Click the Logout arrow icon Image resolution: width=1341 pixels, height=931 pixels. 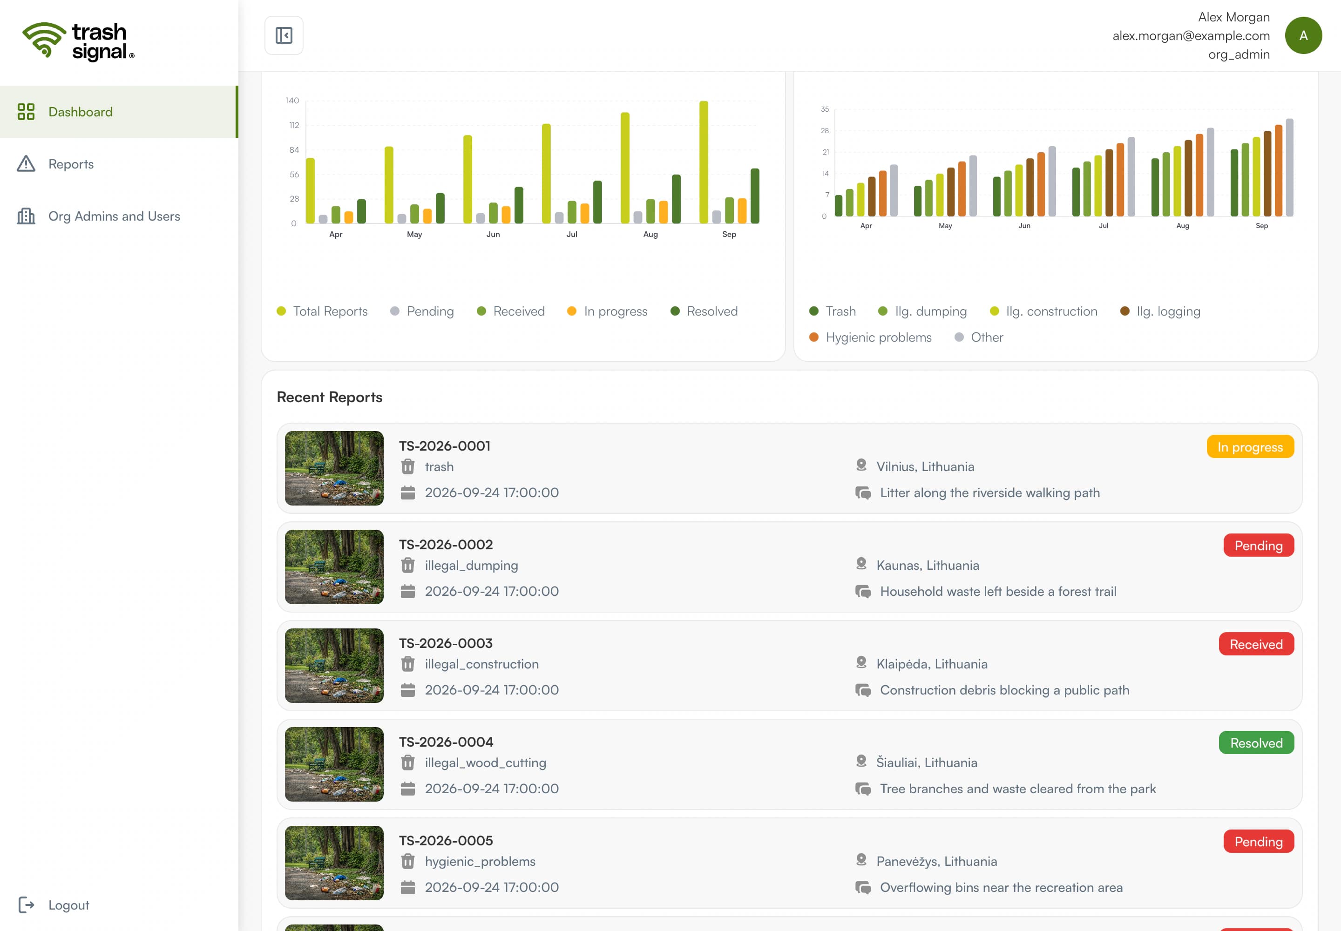click(x=26, y=905)
